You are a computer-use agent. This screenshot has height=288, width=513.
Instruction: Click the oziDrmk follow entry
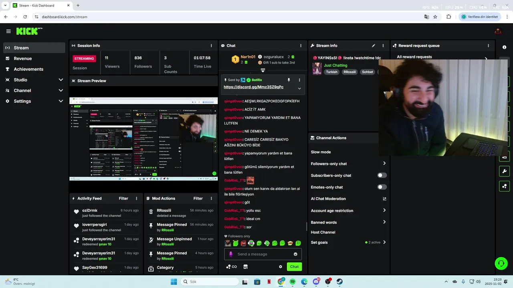pyautogui.click(x=106, y=213)
